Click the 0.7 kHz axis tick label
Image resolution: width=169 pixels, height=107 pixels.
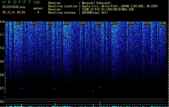tap(2, 88)
